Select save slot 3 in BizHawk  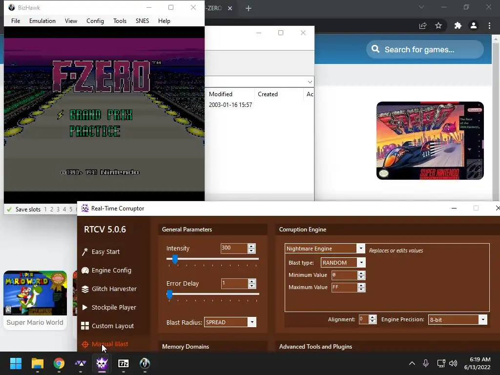[58, 209]
